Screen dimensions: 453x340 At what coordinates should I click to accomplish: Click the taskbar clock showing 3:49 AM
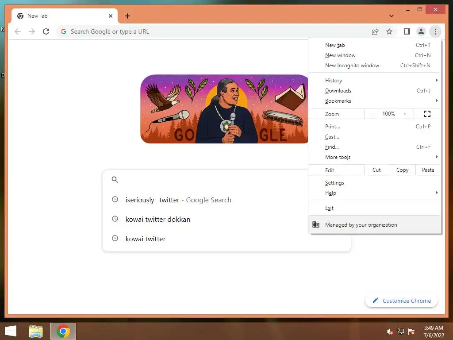(x=434, y=331)
